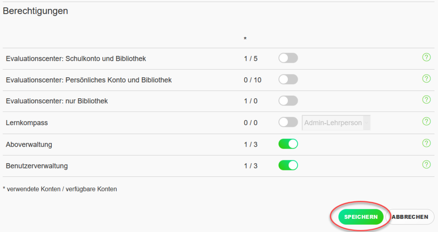Image resolution: width=438 pixels, height=232 pixels.
Task: Click the Lernkompass help question mark
Action: click(x=426, y=121)
